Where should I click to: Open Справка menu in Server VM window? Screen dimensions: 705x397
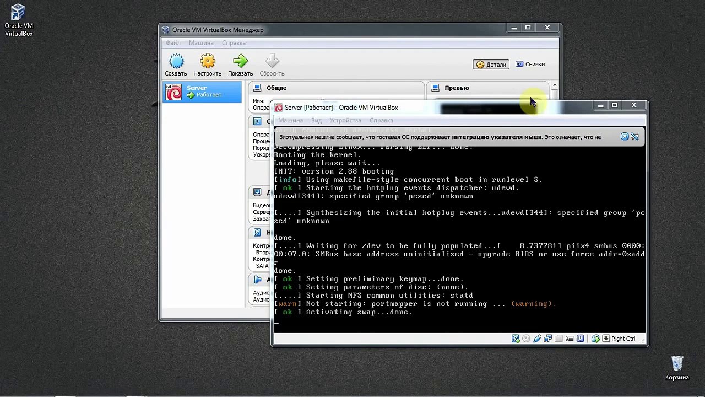click(381, 120)
